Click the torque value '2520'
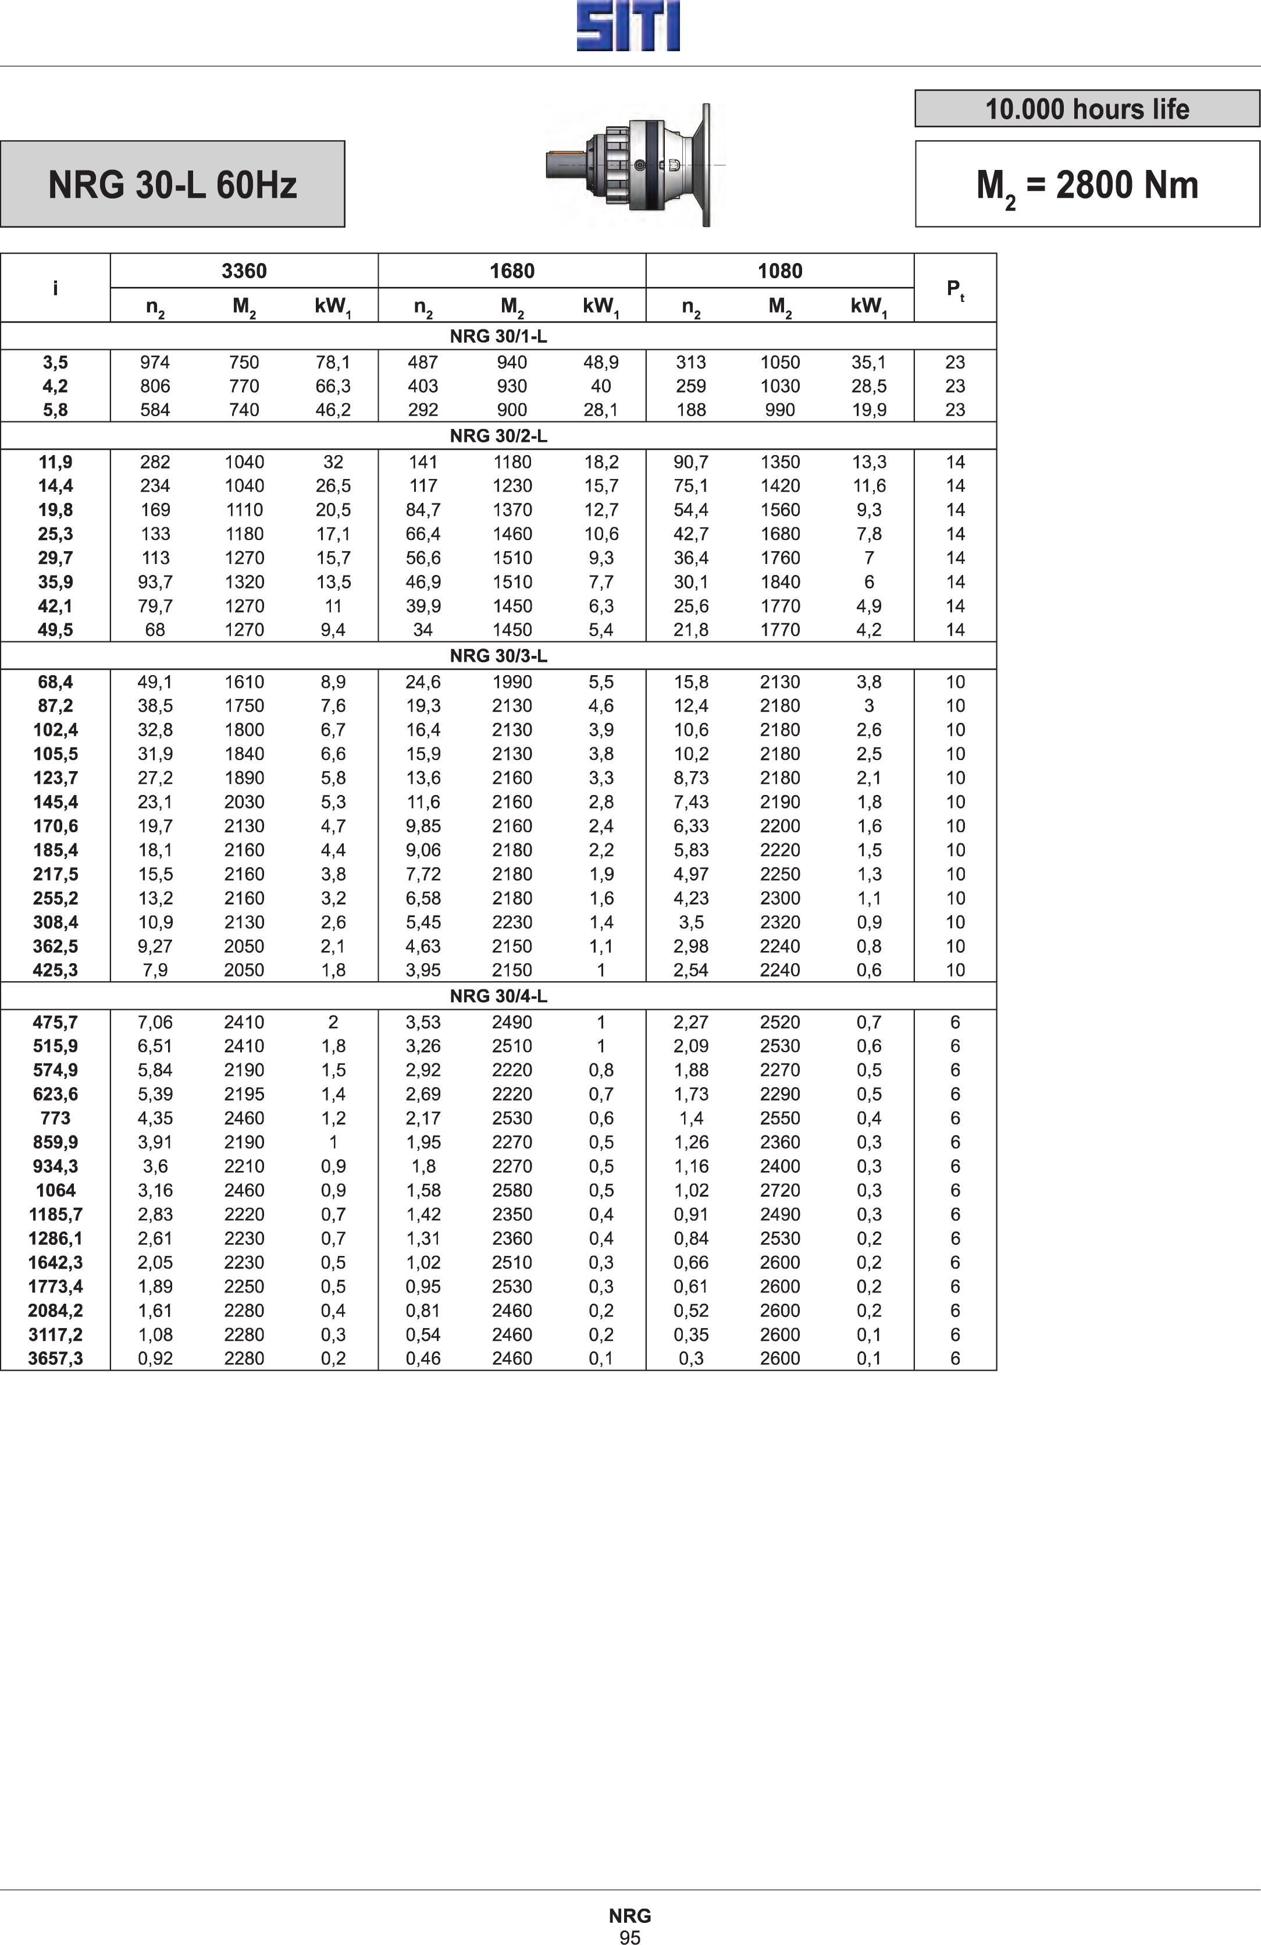This screenshot has height=1945, width=1261. pos(780,1023)
